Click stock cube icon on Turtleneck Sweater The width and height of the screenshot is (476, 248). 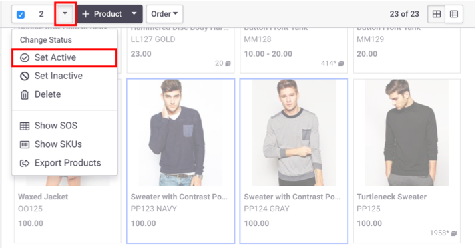point(454,233)
